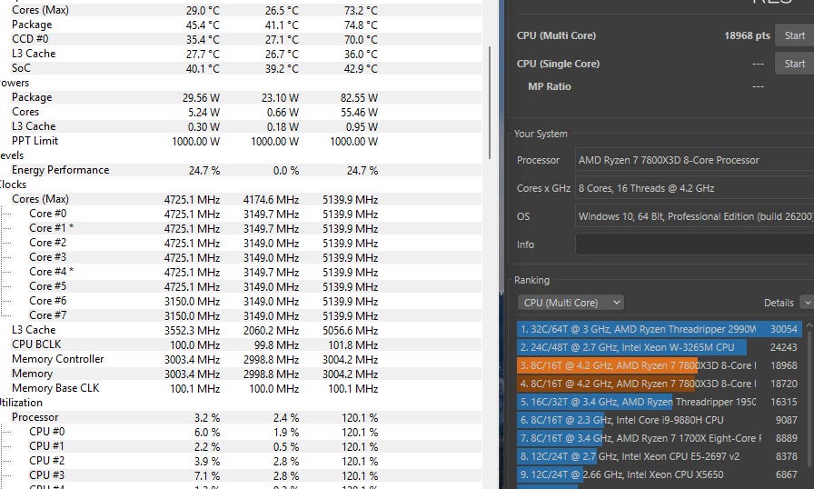Viewport: 814px width, 489px height.
Task: Click the Package maximum value 82.55 W
Action: (x=359, y=97)
